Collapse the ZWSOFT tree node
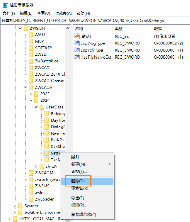Image resolution: width=190 pixels, height=222 pixels. click(20, 28)
